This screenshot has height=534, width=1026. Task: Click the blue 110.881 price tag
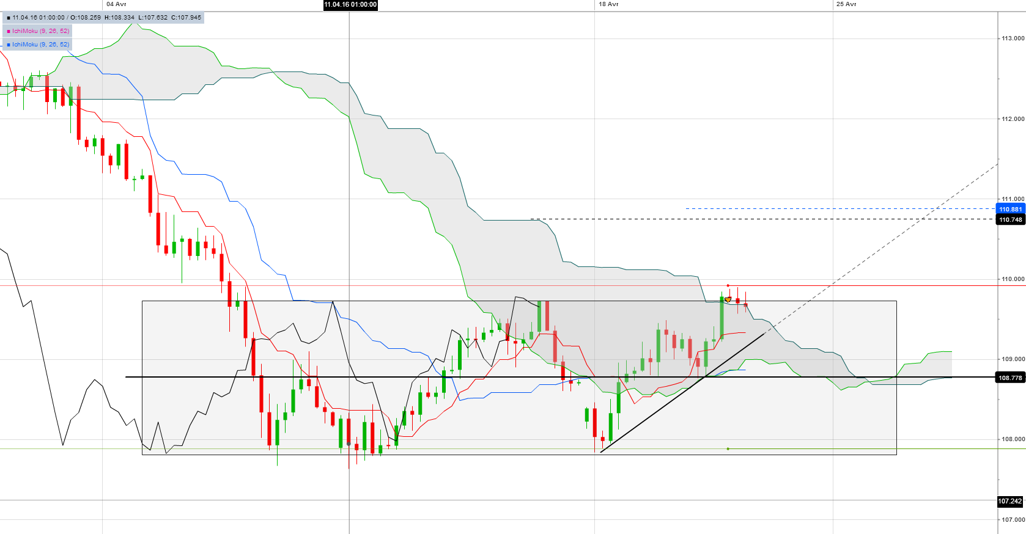click(x=1010, y=209)
